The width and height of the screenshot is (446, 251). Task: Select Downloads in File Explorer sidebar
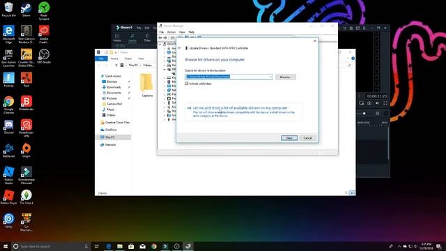[x=114, y=87]
